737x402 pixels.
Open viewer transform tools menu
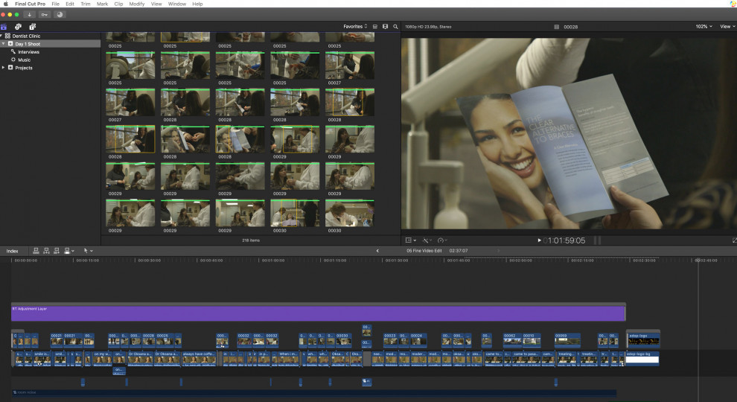[410, 240]
